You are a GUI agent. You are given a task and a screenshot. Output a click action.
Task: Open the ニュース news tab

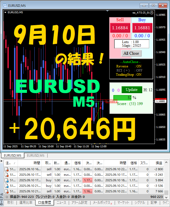[x=61, y=203]
